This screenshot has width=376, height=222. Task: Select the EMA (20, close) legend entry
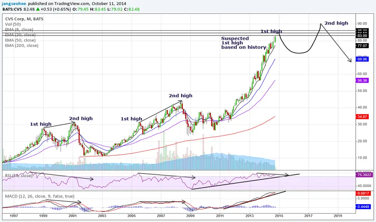click(21, 35)
